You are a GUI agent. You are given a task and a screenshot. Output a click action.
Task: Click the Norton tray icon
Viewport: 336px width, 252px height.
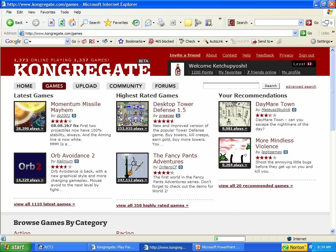(x=294, y=247)
